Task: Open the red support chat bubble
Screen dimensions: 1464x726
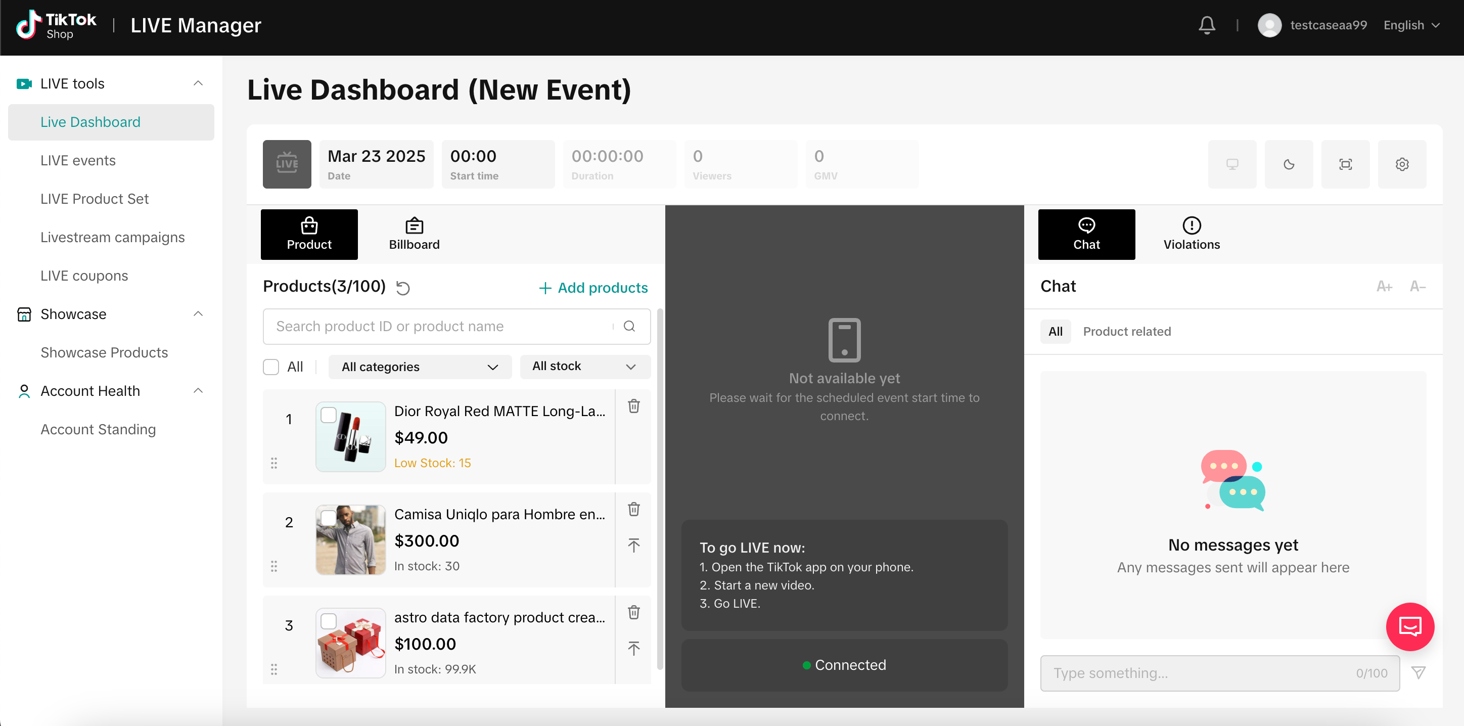Action: coord(1410,626)
